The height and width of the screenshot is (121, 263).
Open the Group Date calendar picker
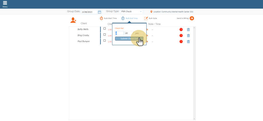[x=99, y=12]
